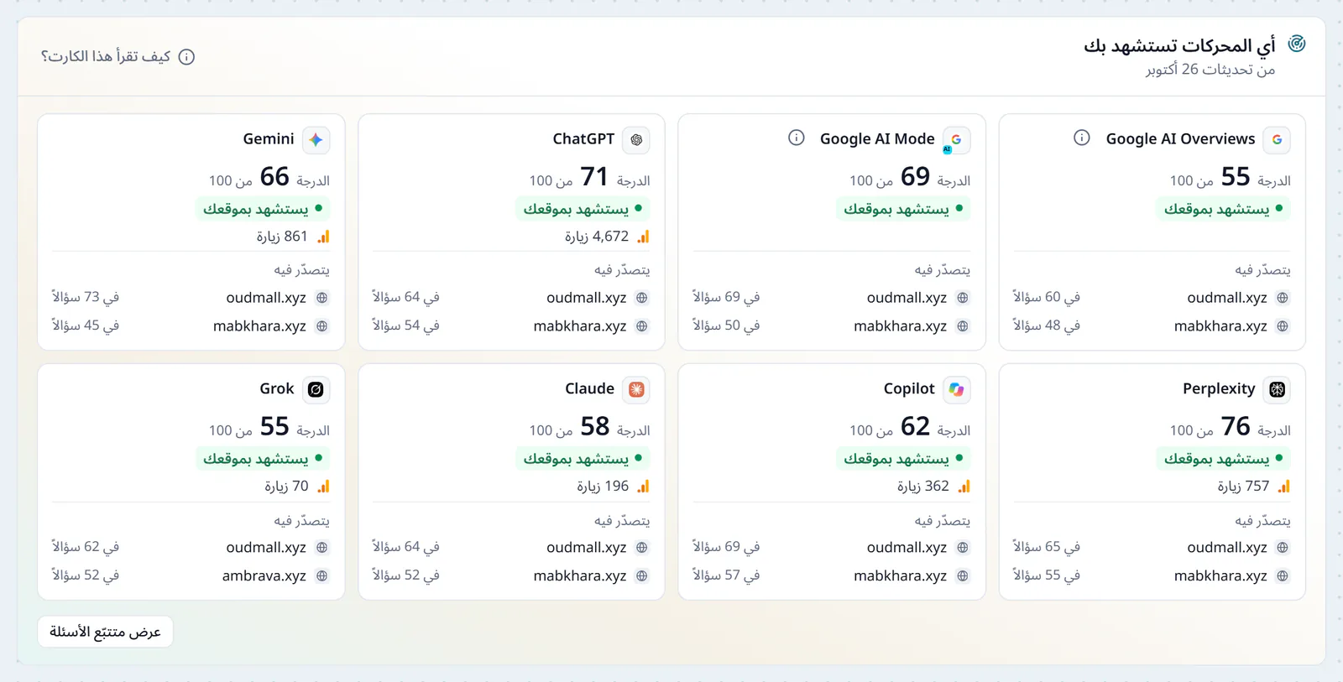This screenshot has height=682, width=1343.
Task: Click the عرض متتبّع الأسئلة button
Action: (105, 632)
